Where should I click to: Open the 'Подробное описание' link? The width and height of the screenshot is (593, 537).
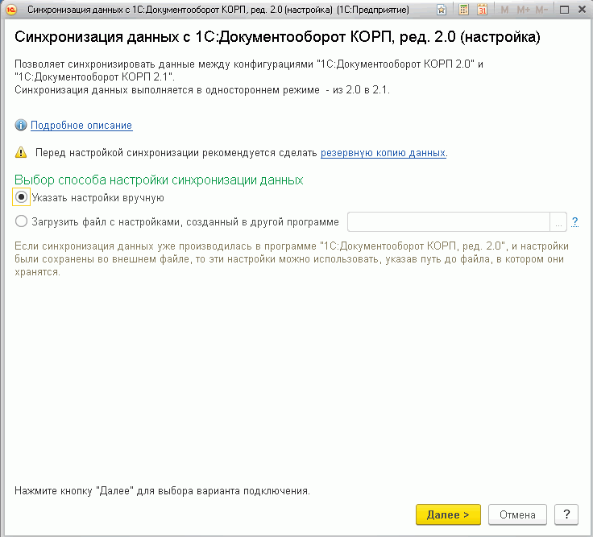coord(81,125)
